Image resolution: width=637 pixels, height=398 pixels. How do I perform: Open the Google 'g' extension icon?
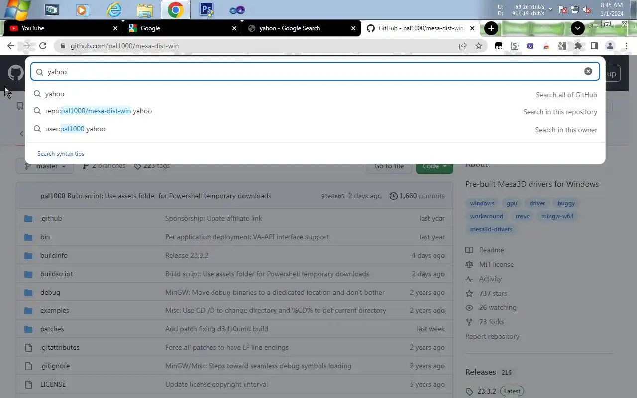click(x=562, y=46)
